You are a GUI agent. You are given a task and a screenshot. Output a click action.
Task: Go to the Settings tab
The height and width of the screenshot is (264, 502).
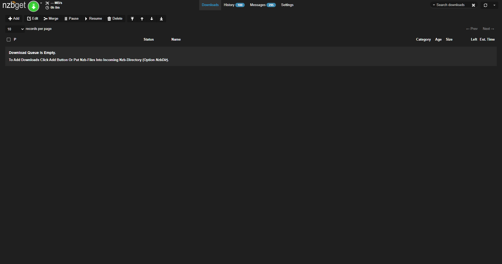click(287, 5)
